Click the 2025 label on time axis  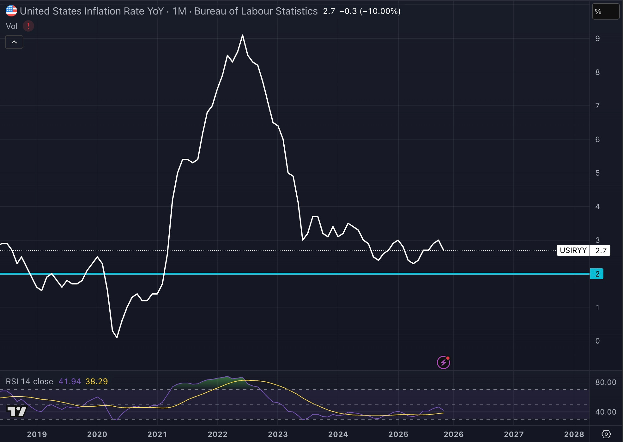pos(398,434)
